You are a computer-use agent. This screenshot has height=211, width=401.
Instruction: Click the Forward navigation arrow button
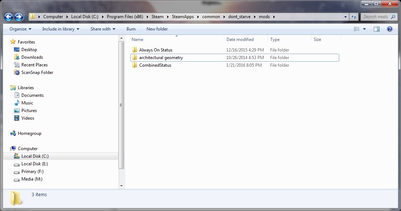coord(19,17)
